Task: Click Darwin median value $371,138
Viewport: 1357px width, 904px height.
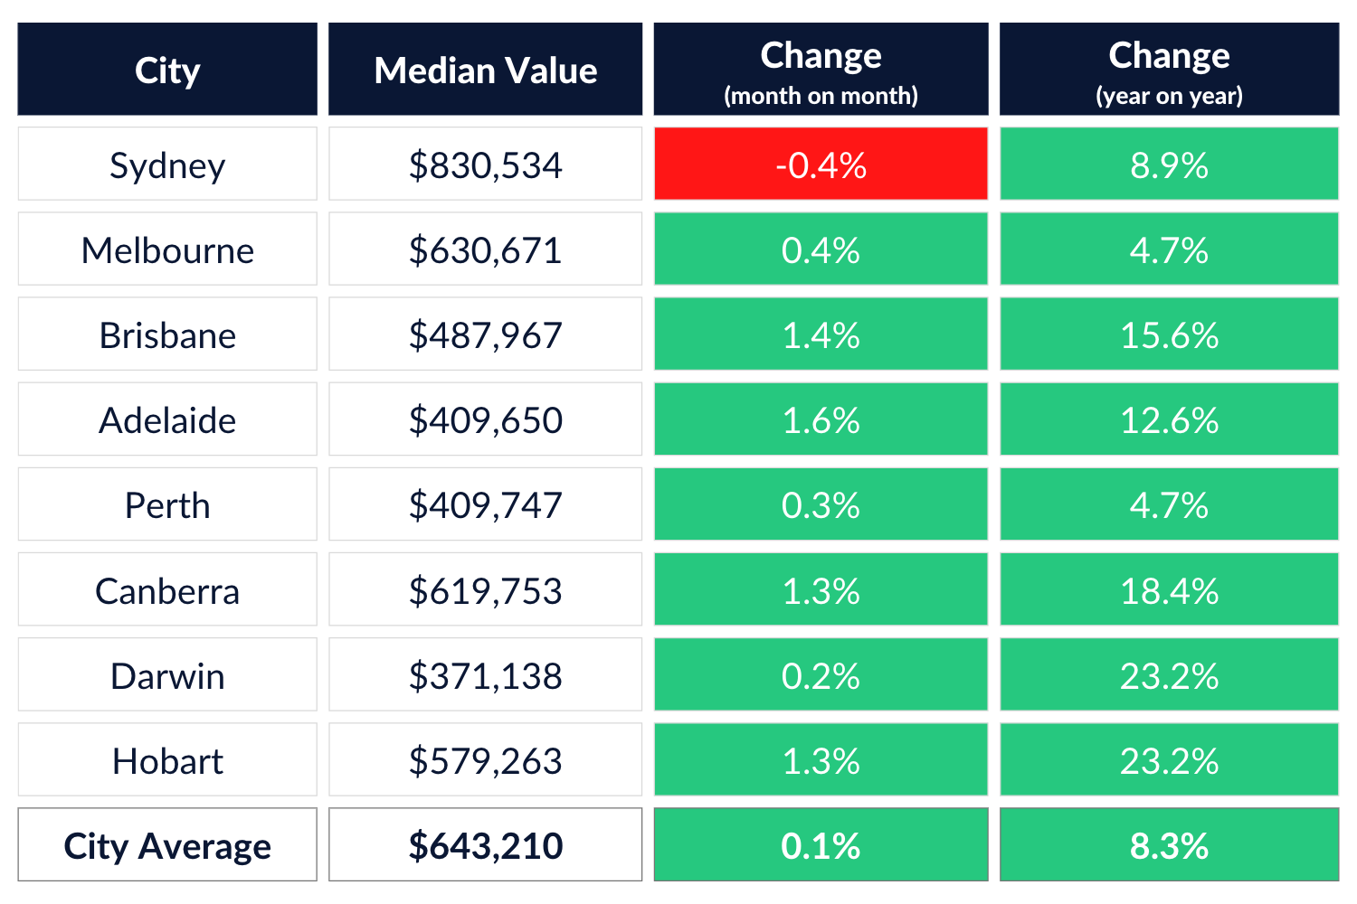Action: (x=485, y=675)
